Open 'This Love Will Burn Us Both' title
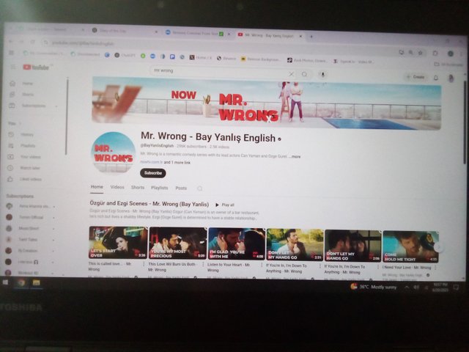This screenshot has height=352, width=469. point(171,267)
